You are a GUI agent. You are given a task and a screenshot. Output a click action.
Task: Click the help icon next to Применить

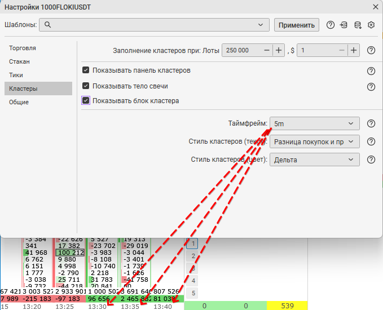[331, 25]
